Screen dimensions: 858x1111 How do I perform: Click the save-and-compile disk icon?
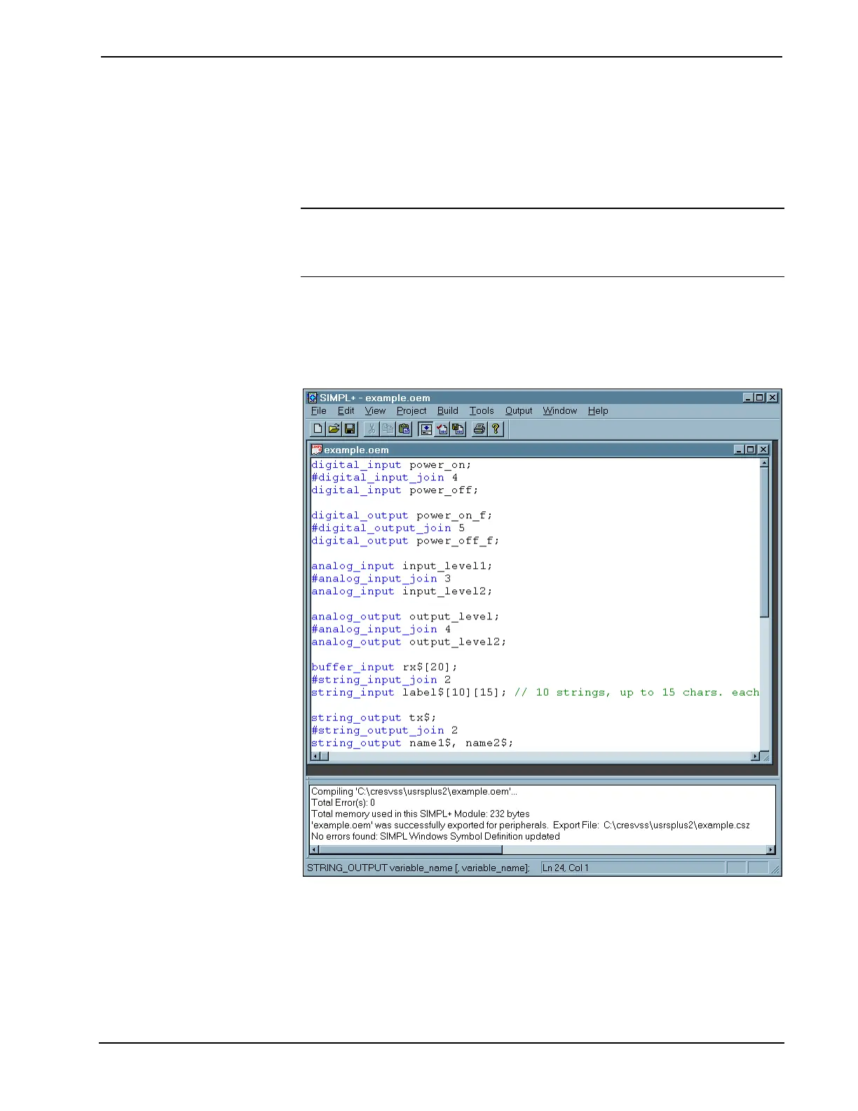[458, 429]
